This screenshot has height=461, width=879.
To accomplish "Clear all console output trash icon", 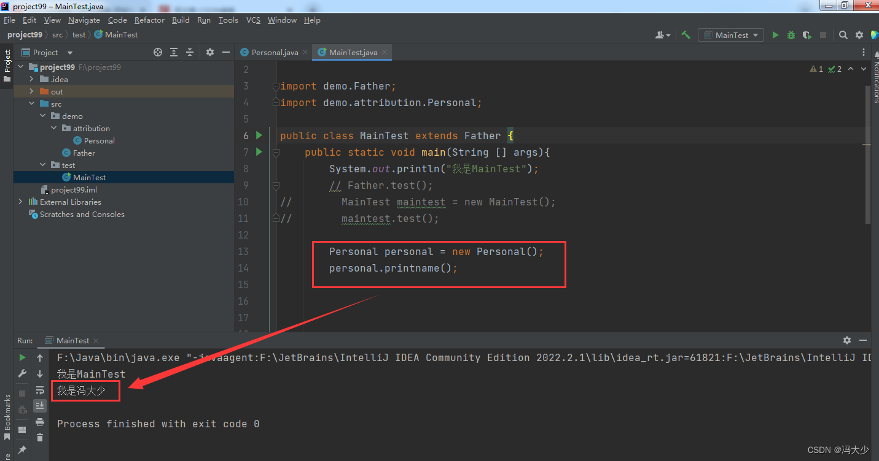I will point(40,437).
